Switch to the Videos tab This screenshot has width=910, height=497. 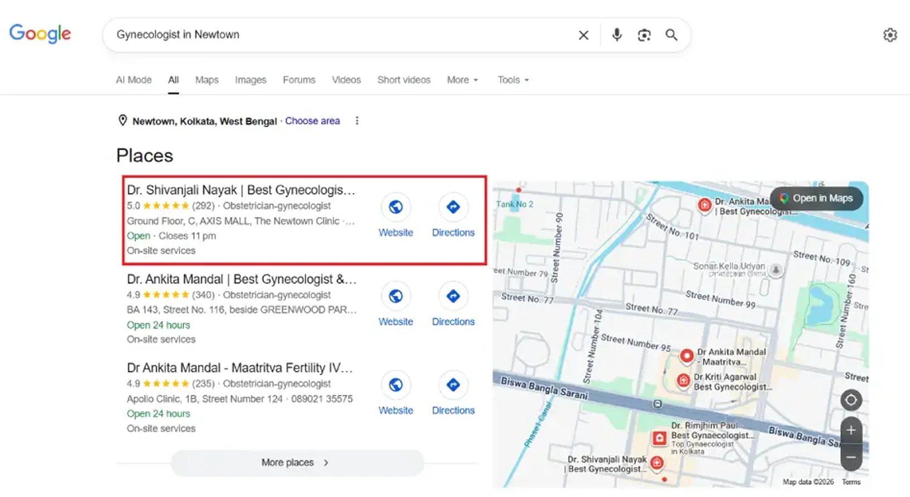coord(346,80)
